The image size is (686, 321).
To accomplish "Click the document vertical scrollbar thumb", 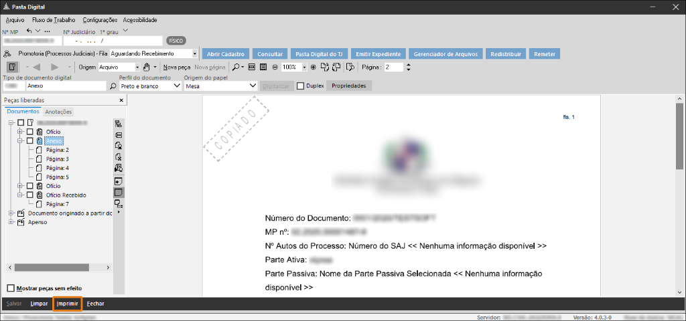I will 679,136.
